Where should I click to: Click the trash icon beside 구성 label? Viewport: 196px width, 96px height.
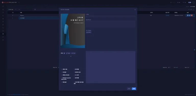[x=64, y=53]
